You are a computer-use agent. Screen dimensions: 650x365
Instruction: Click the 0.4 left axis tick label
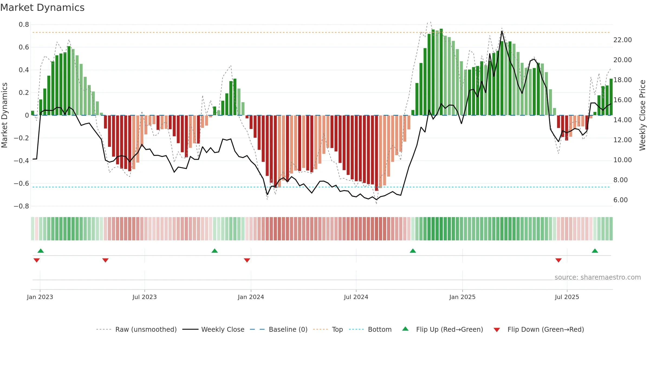tap(24, 70)
